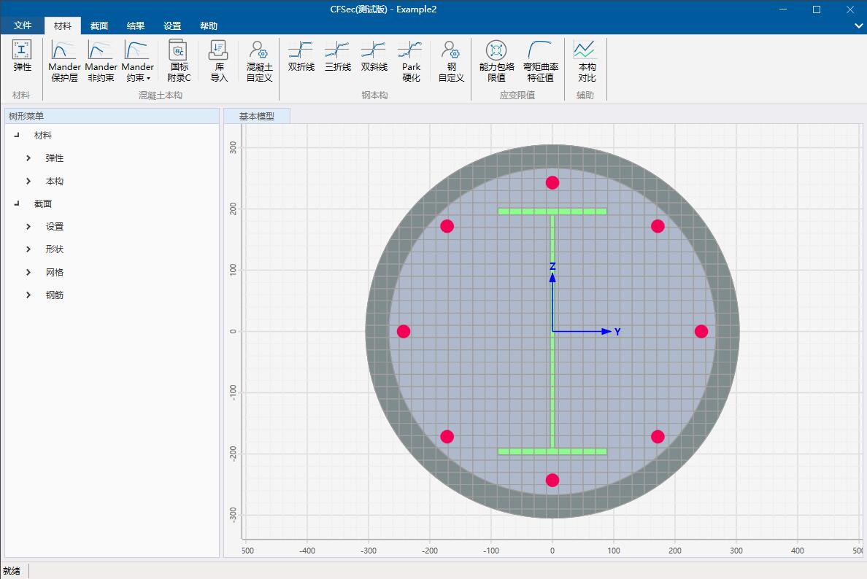Click 库导入 library import icon
Screen dimensions: 867x579
219,60
